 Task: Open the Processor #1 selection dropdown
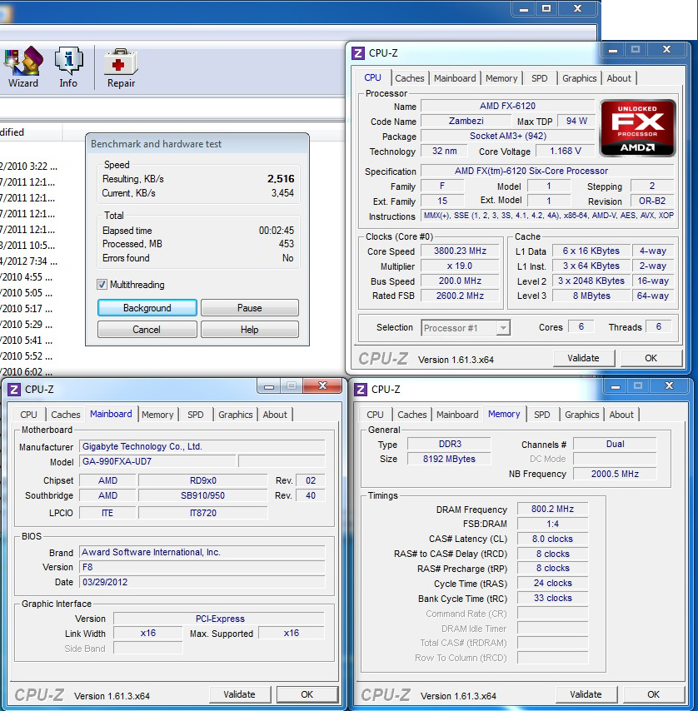466,328
